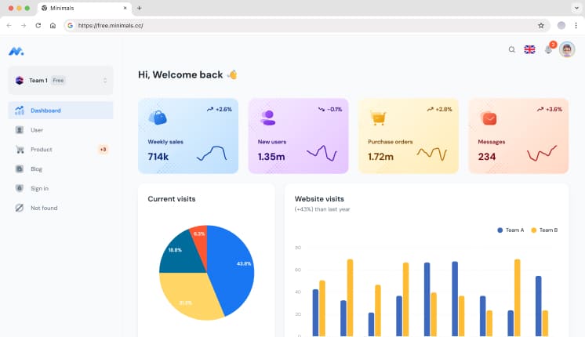
Task: Click the Messages envelope icon
Action: coord(489,118)
